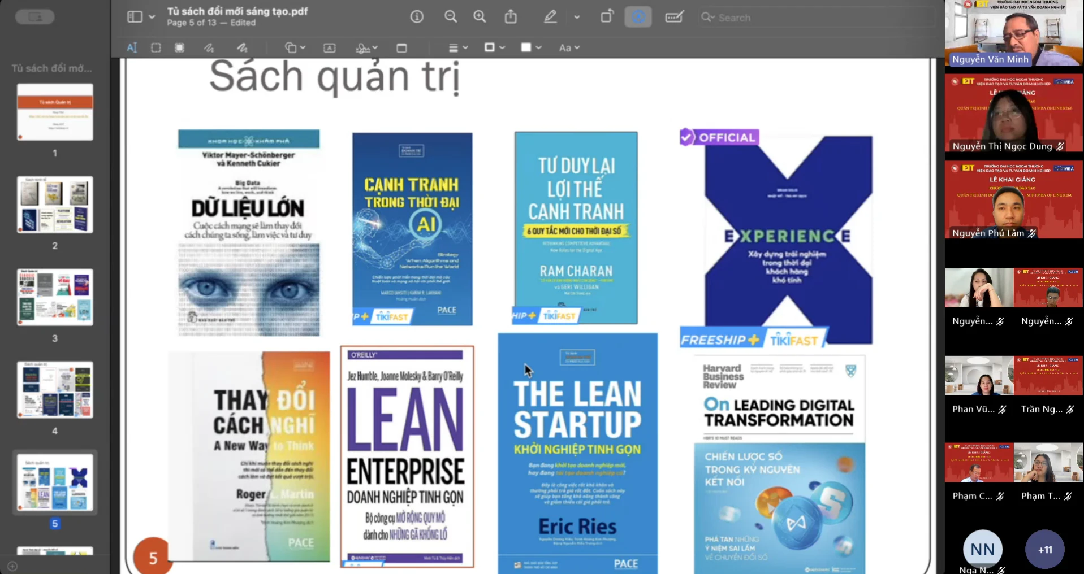Open the document Inspector info icon
This screenshot has height=574, width=1084.
pyautogui.click(x=417, y=17)
